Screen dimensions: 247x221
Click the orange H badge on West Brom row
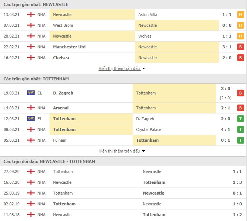(240, 25)
